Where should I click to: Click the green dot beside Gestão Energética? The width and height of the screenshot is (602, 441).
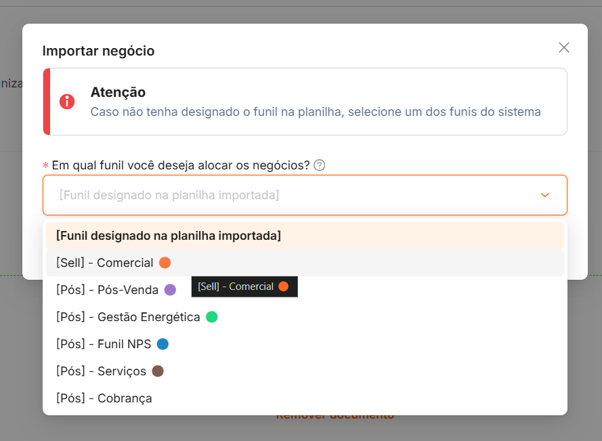pos(212,317)
